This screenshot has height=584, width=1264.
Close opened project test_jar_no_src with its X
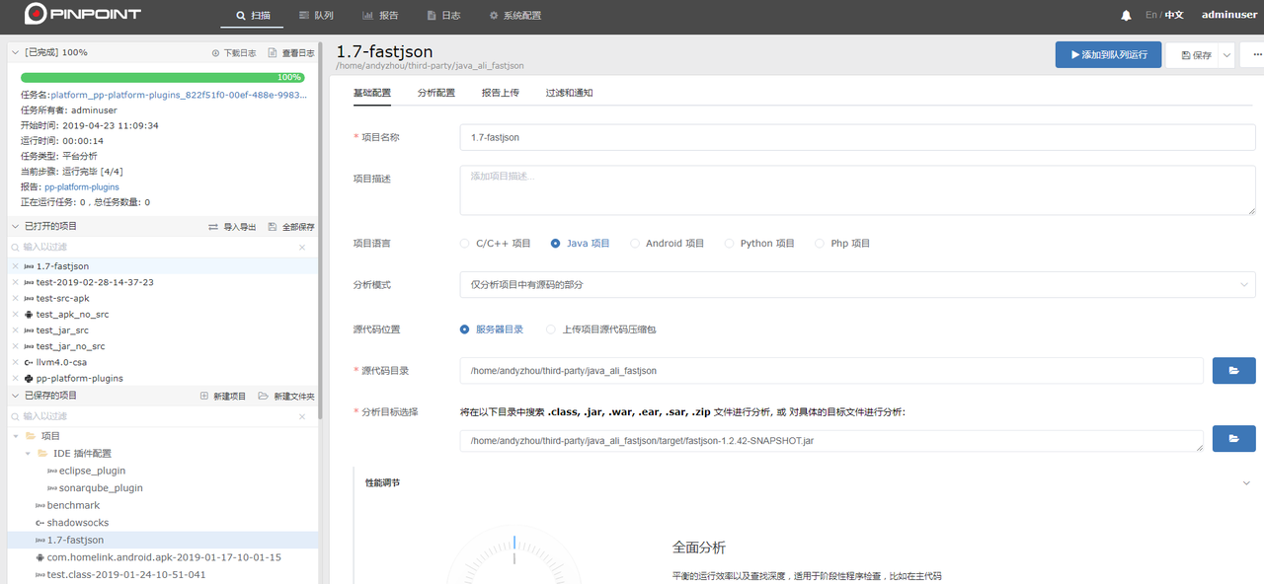[x=15, y=346]
